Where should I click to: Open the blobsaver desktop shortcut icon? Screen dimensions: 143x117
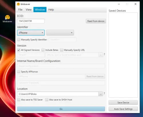pos(7,19)
